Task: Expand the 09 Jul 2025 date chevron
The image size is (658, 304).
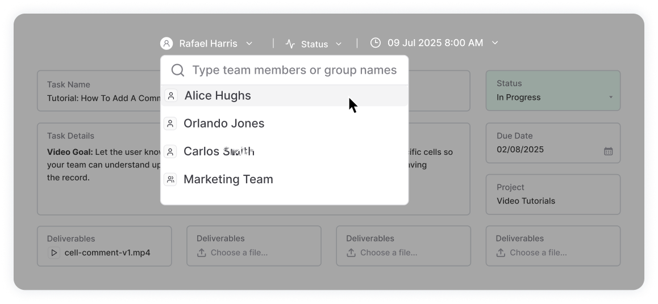Action: (495, 43)
